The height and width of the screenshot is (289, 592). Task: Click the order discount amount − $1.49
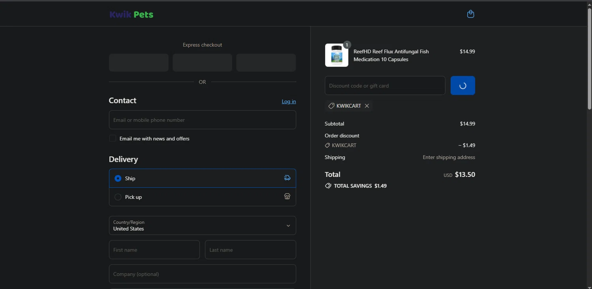pos(466,145)
